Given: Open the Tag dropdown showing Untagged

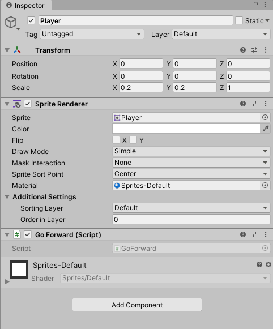Looking at the screenshot, I should tap(92, 34).
